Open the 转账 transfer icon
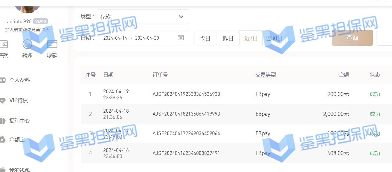Screen dimensions: 392x172 pyautogui.click(x=27, y=45)
